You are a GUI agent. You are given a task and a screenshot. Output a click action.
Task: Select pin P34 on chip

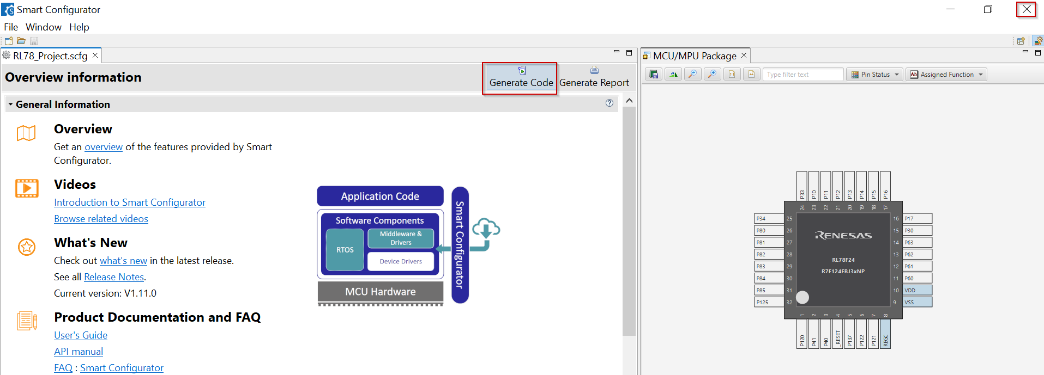pos(769,218)
